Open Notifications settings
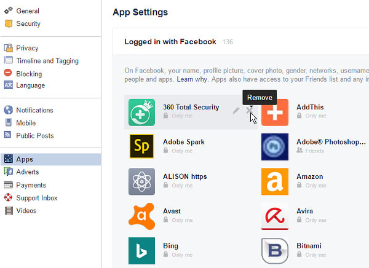Image resolution: width=369 pixels, height=268 pixels. pos(34,110)
